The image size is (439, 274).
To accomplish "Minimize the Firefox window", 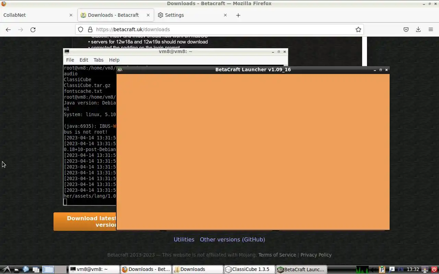I will pos(424,3).
